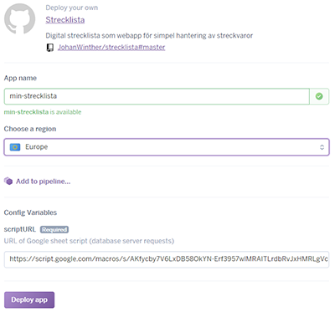Screen dimensions: 335x312
Task: Click the Deploy app button
Action: pos(29,299)
